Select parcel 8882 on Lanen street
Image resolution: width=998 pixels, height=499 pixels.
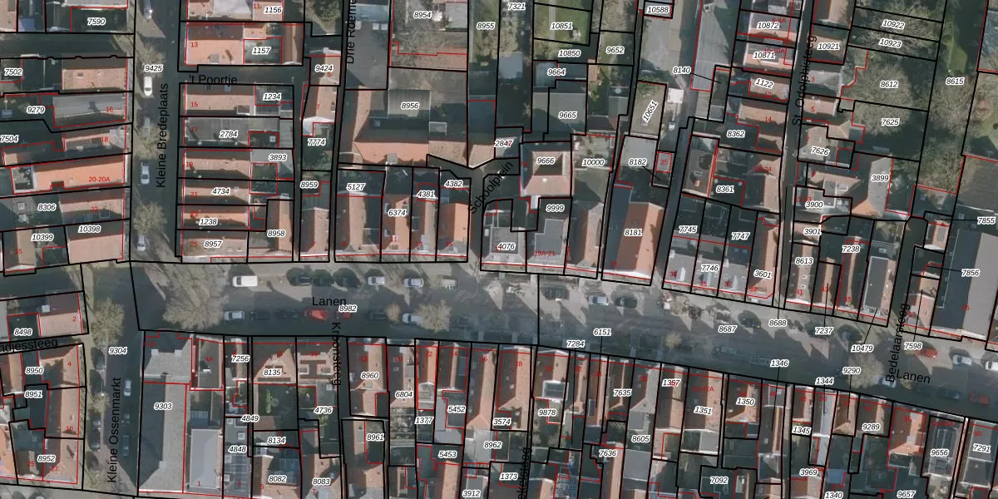tap(348, 309)
